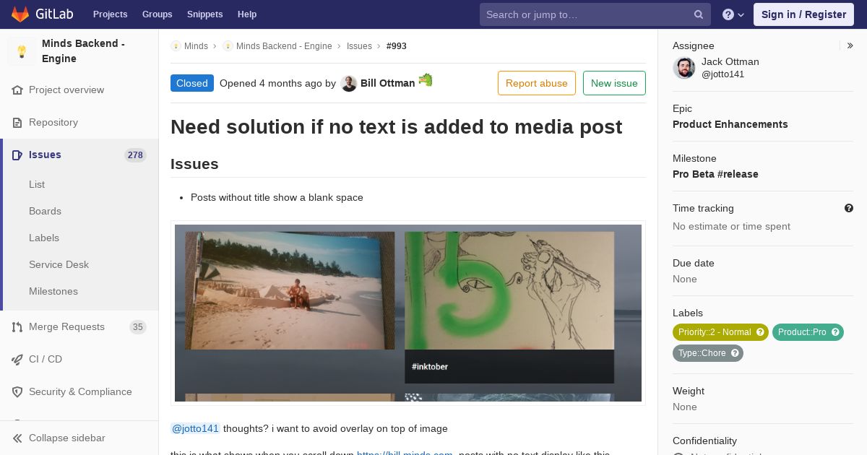Open the Issues List page
Screen dimensions: 867x455
[x=37, y=184]
